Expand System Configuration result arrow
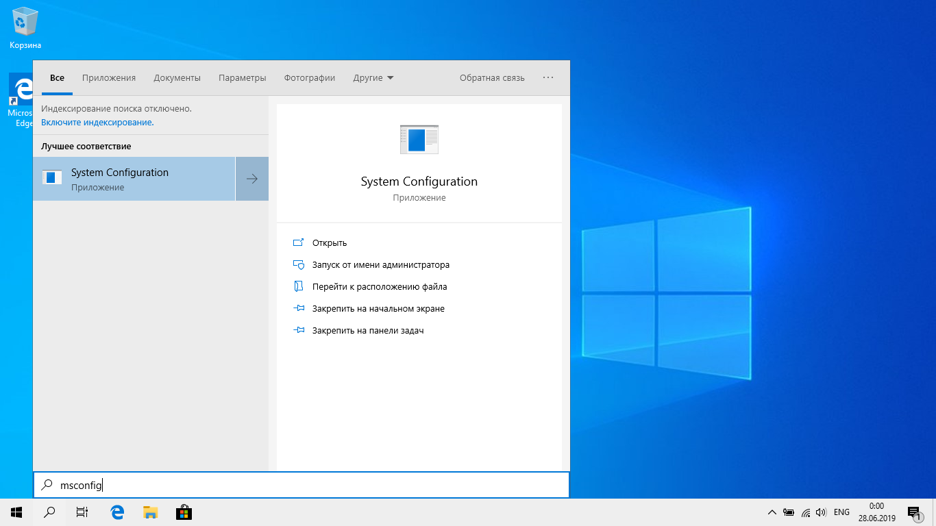This screenshot has width=936, height=526. click(x=252, y=179)
